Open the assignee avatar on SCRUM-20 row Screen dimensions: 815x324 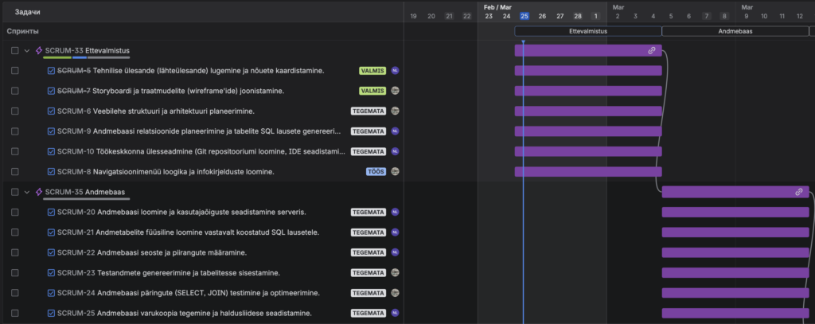pos(395,213)
